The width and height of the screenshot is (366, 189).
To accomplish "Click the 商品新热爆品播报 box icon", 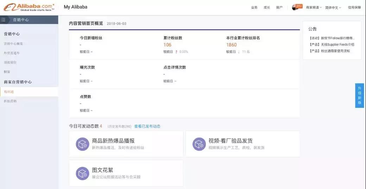I will click(x=82, y=144).
